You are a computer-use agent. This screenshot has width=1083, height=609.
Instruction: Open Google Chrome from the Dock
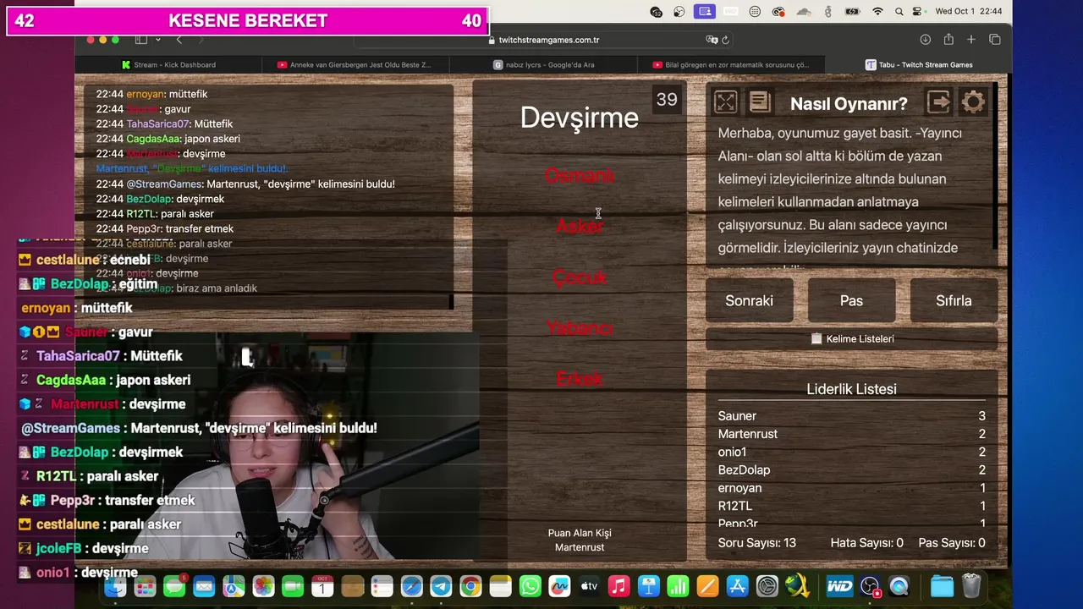click(471, 585)
